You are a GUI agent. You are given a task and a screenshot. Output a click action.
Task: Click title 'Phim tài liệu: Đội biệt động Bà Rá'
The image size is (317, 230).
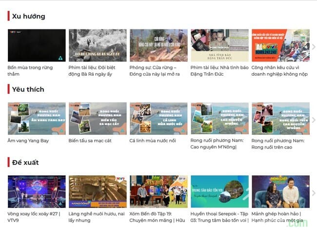(x=92, y=71)
